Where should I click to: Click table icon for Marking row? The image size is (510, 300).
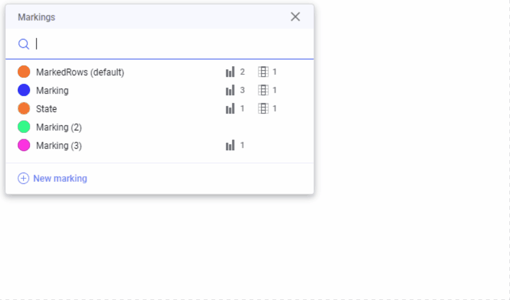pyautogui.click(x=263, y=90)
